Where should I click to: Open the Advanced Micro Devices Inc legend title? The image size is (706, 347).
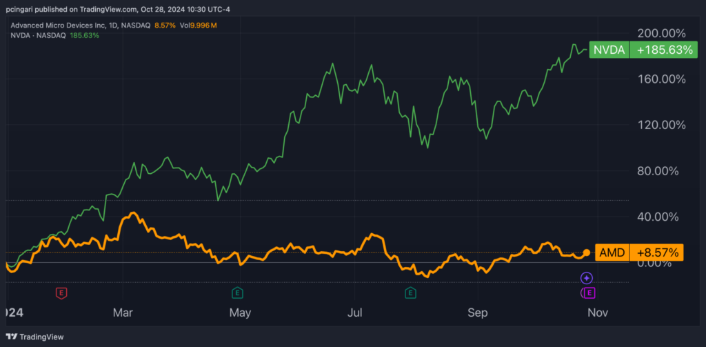[x=64, y=26]
